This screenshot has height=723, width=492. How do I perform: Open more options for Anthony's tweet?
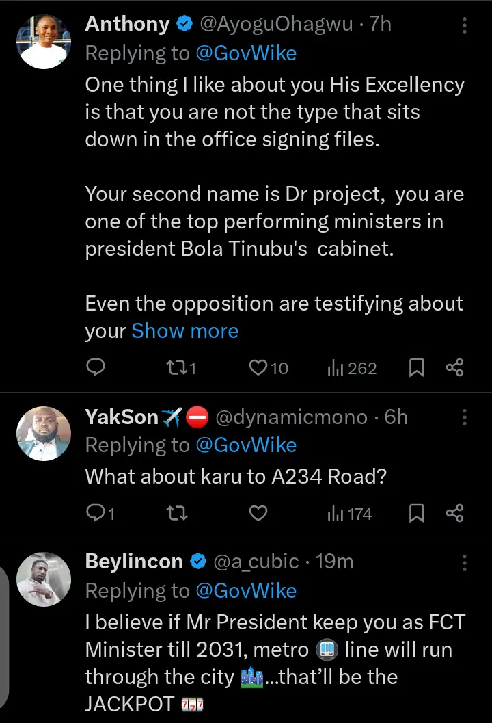pyautogui.click(x=465, y=25)
